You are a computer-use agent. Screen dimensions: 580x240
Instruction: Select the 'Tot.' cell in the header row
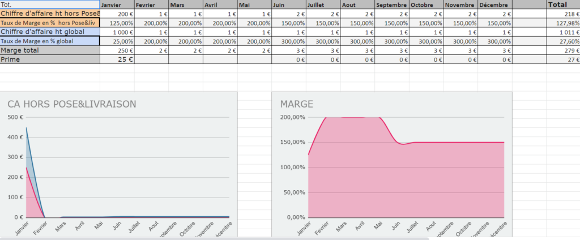pos(50,4)
